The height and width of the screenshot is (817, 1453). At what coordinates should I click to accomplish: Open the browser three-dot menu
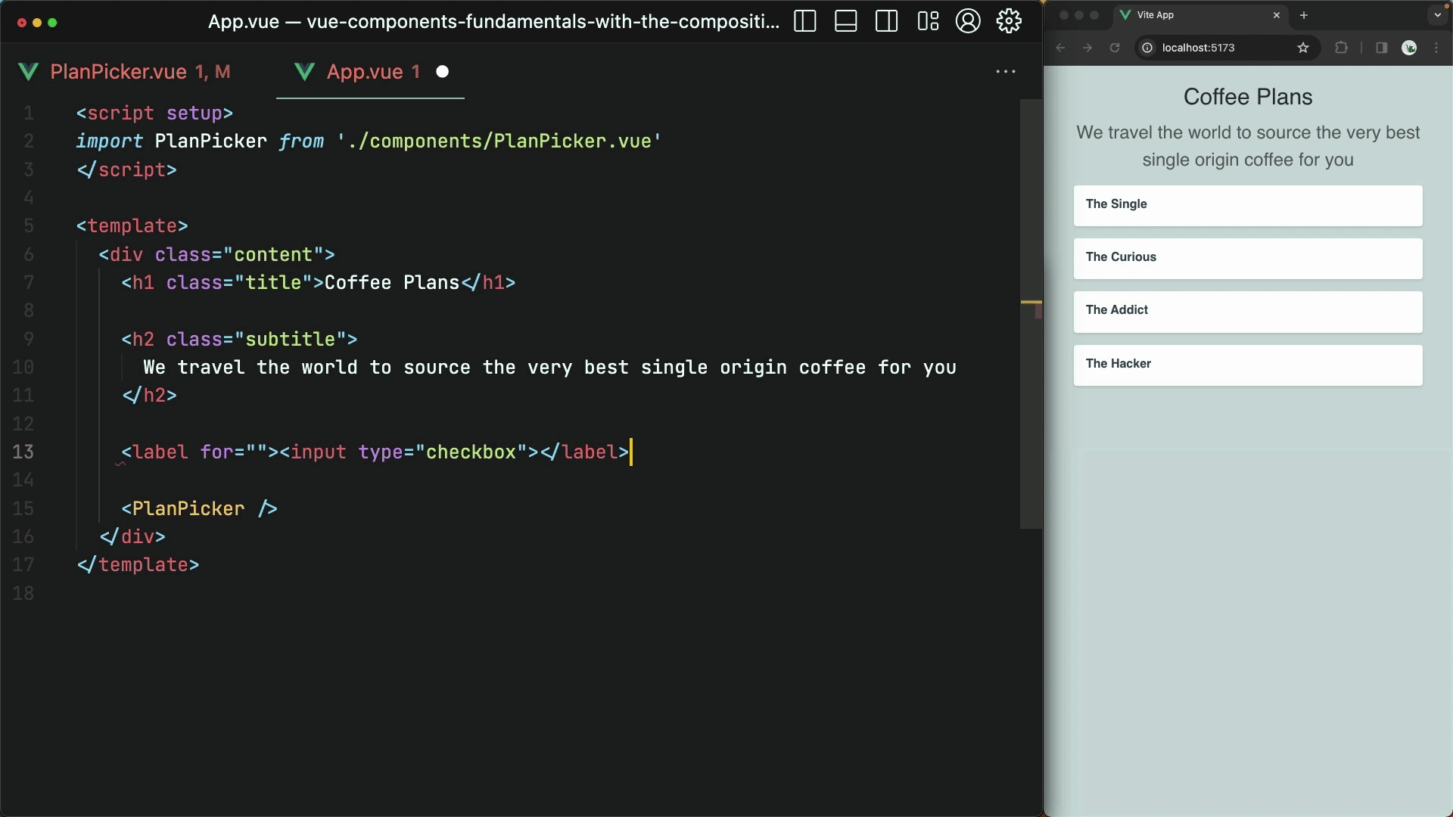[1436, 48]
